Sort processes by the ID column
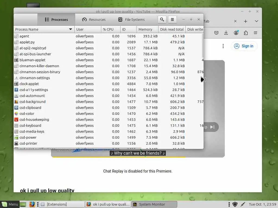The height and width of the screenshot is (208, 278). point(128,29)
